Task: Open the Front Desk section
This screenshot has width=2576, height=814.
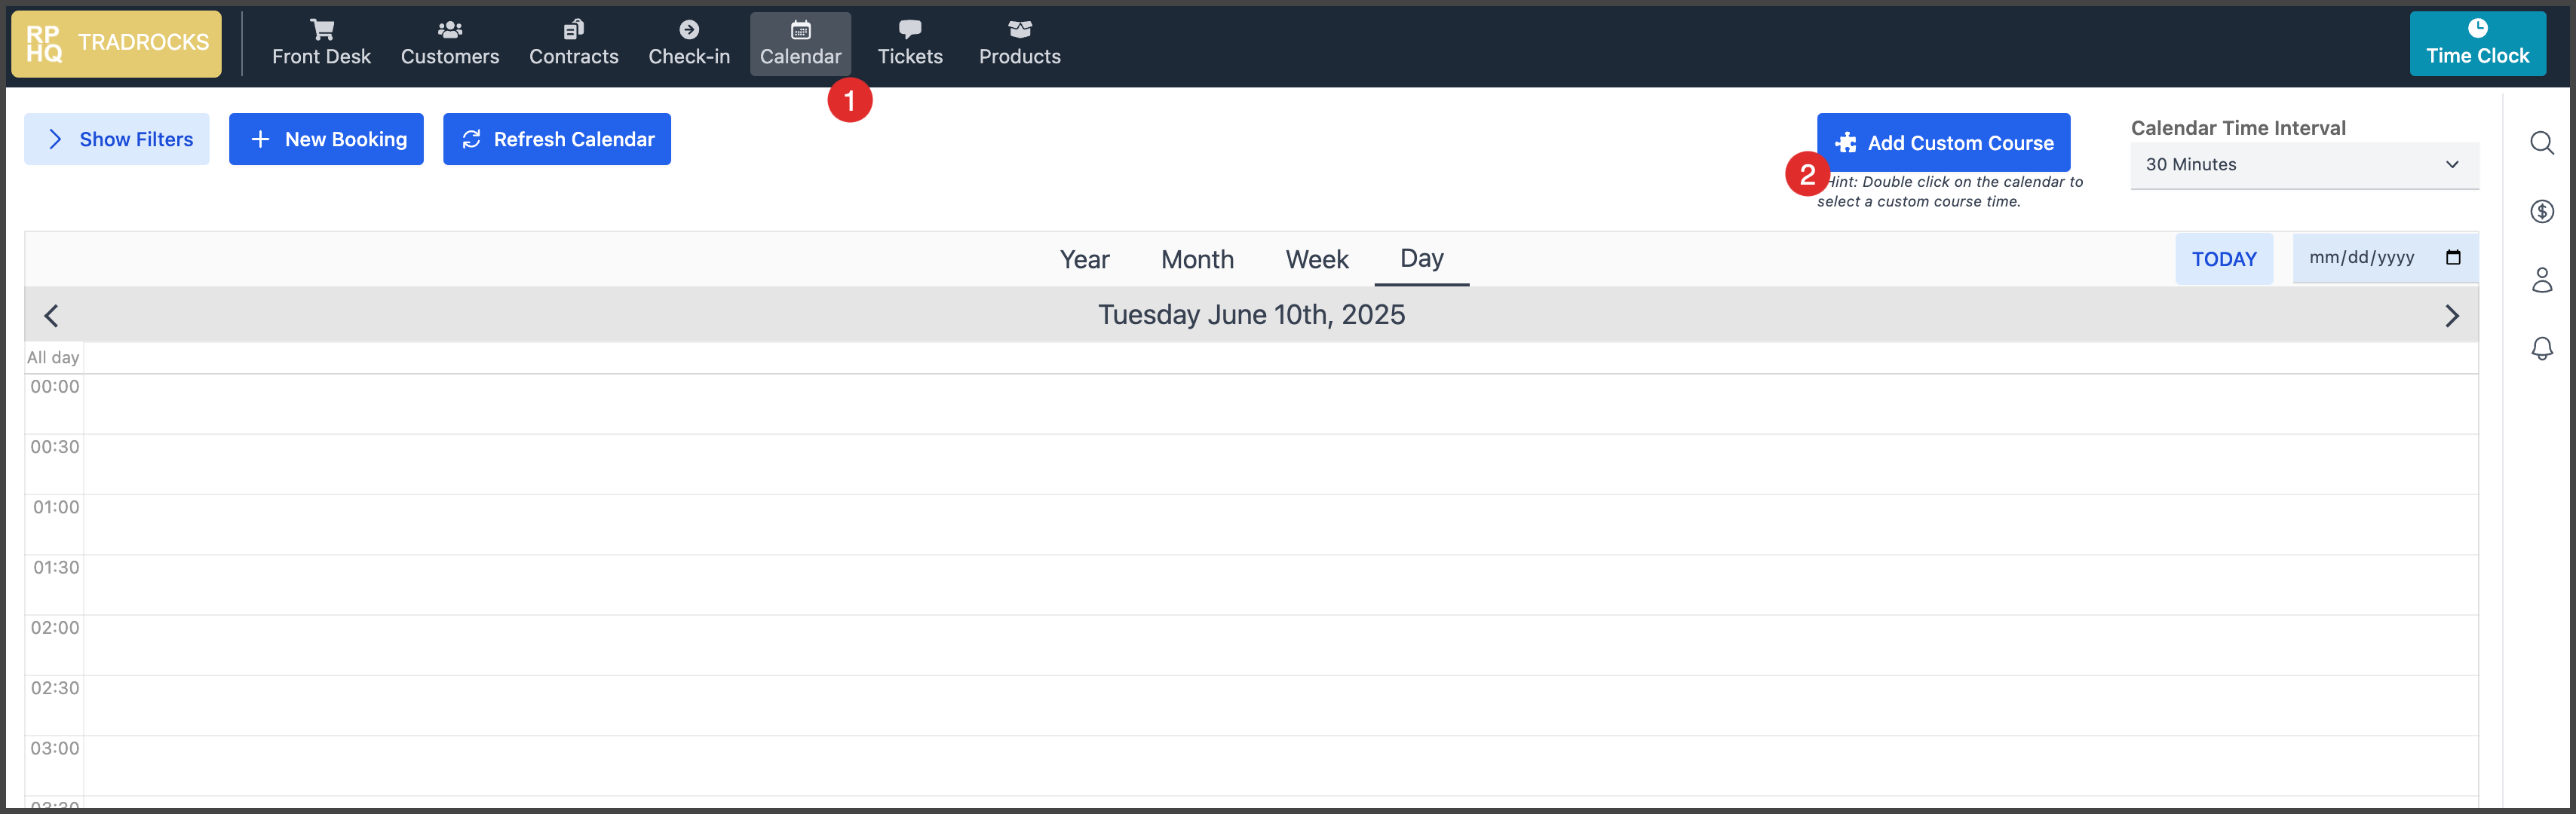Action: 321,44
